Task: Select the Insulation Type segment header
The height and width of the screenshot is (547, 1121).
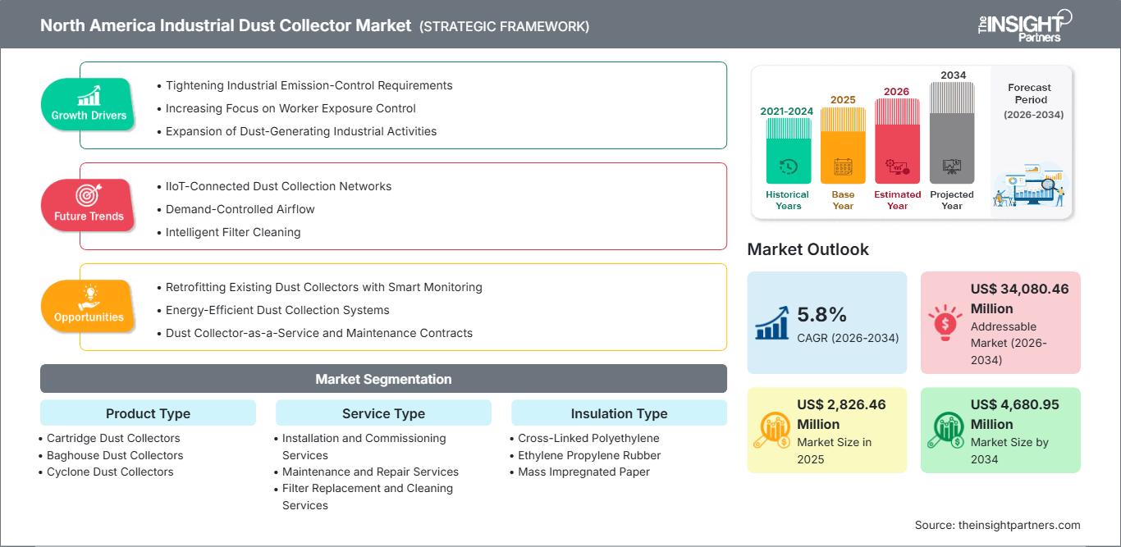Action: 619,413
